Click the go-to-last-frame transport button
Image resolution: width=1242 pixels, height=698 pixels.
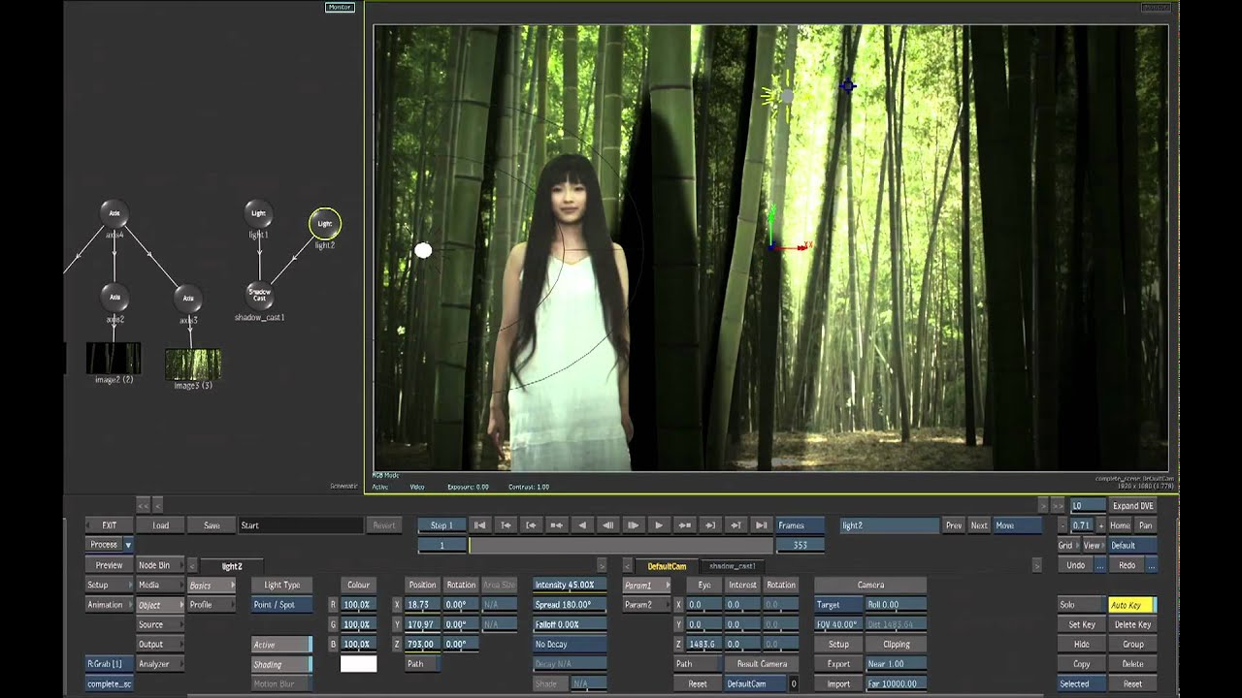pyautogui.click(x=762, y=525)
